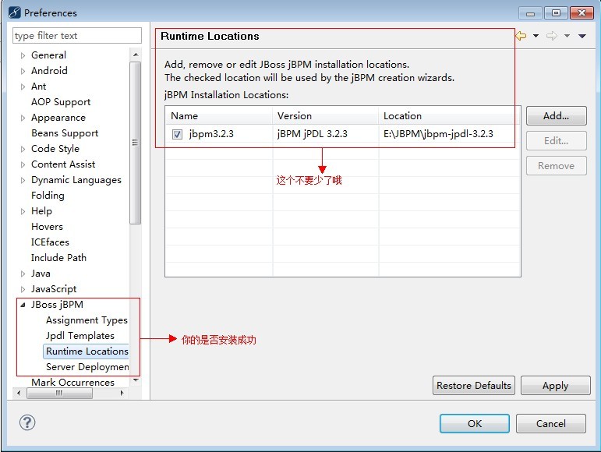Click the Cancel button
This screenshot has width=601, height=452.
pyautogui.click(x=551, y=423)
